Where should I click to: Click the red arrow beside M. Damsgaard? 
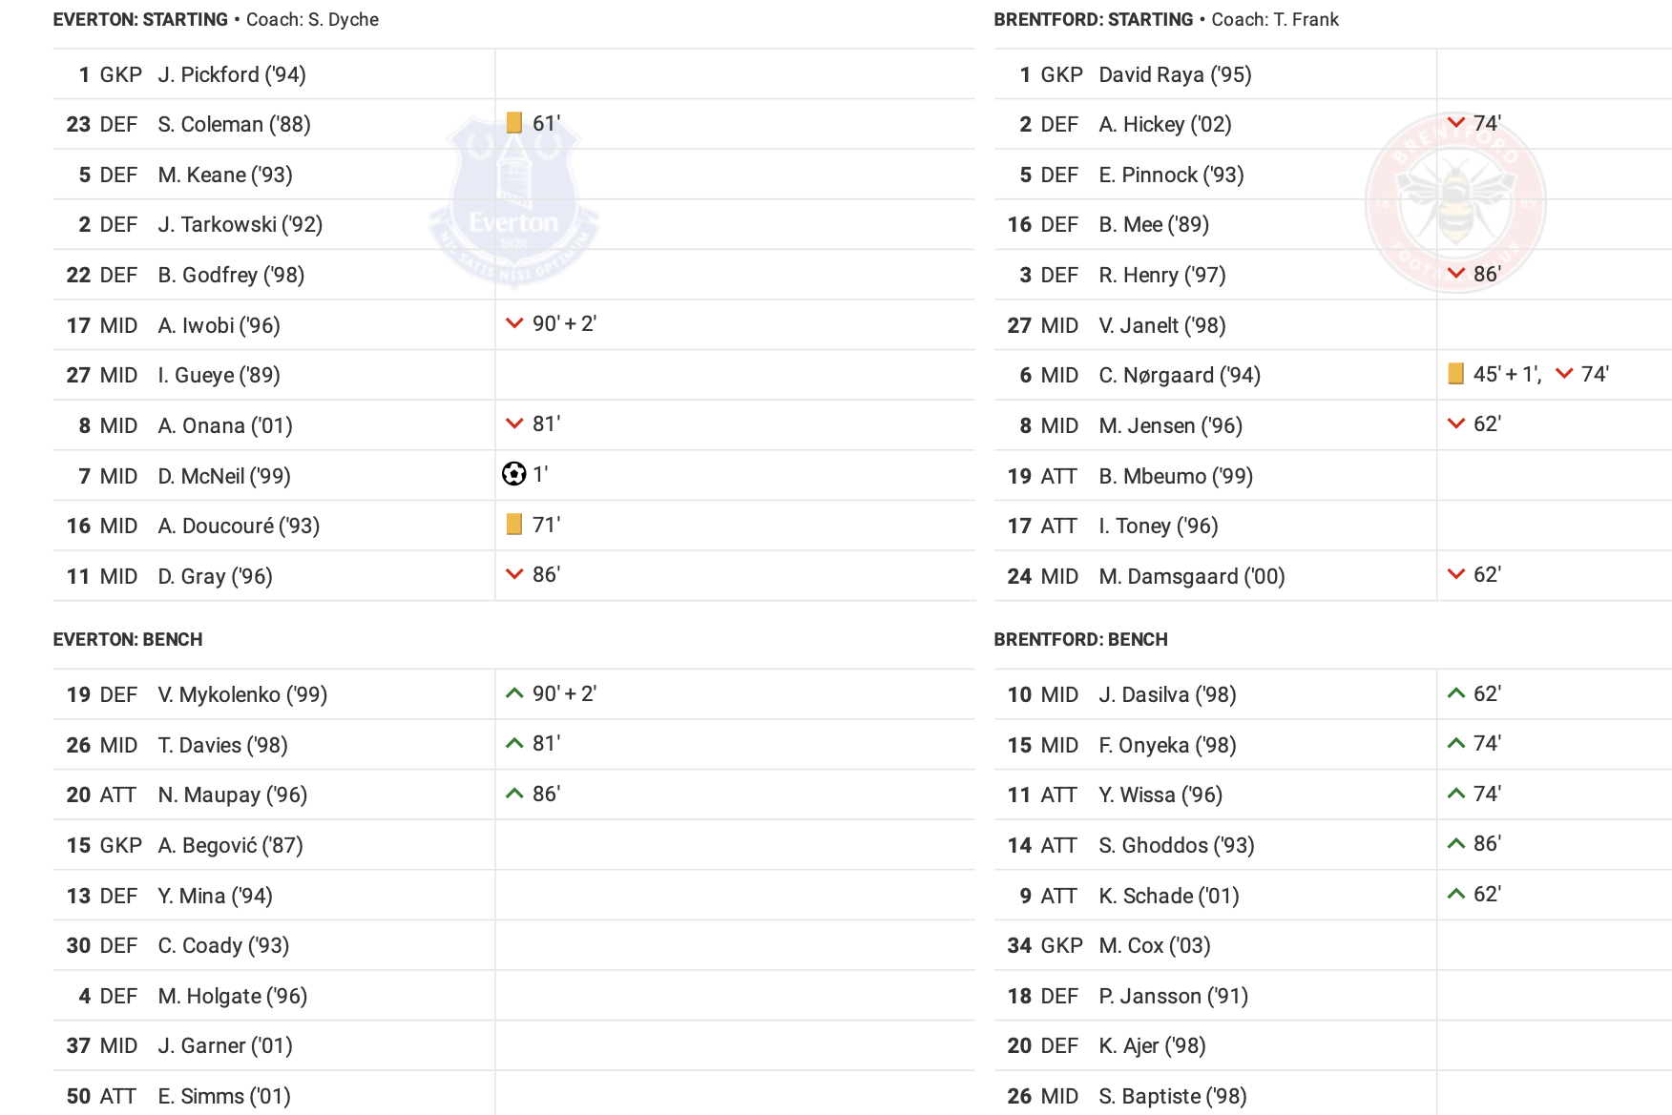coord(1455,574)
